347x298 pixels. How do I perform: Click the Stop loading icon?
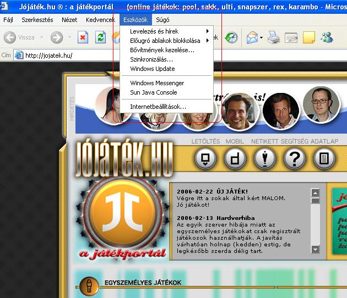pyautogui.click(x=83, y=37)
